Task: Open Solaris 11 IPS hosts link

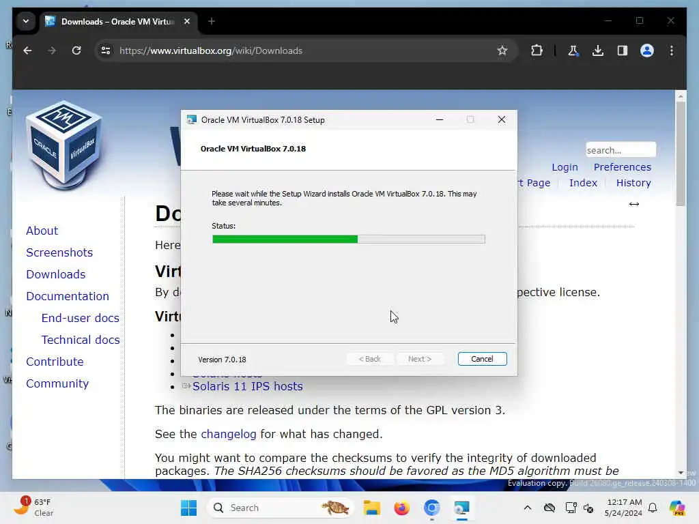Action: [x=247, y=386]
